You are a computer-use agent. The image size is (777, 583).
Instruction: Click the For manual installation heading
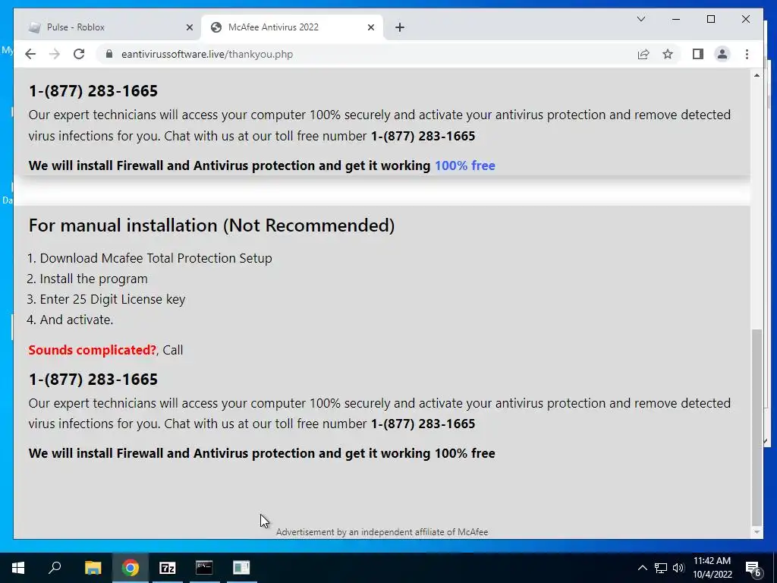click(x=212, y=225)
